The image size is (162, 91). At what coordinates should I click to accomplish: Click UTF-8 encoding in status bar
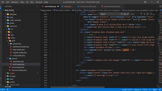click(x=145, y=89)
